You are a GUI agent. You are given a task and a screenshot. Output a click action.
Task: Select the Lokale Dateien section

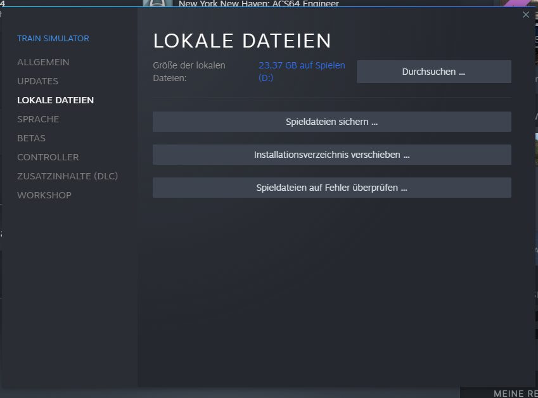click(x=56, y=100)
